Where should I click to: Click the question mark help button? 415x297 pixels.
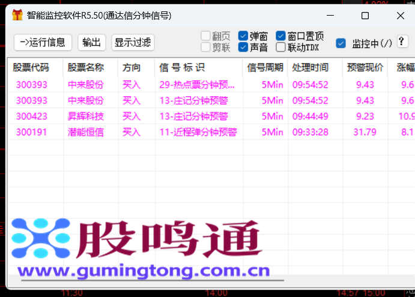(402, 42)
